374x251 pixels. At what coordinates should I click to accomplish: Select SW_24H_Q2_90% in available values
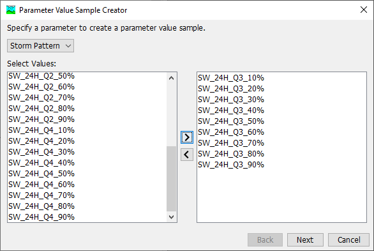(x=87, y=119)
